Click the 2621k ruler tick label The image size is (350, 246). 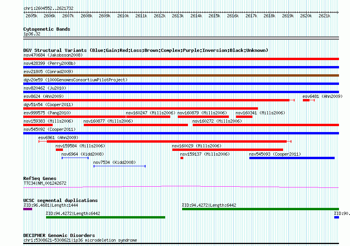[x=324, y=16]
